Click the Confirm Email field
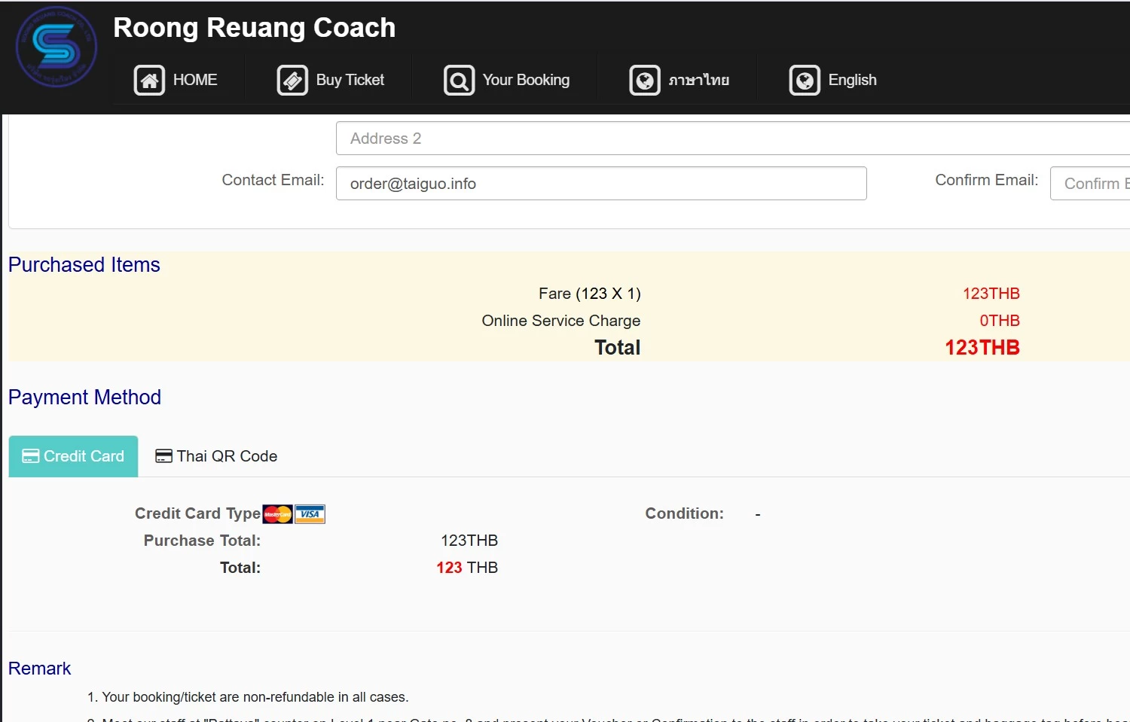 [1090, 184]
